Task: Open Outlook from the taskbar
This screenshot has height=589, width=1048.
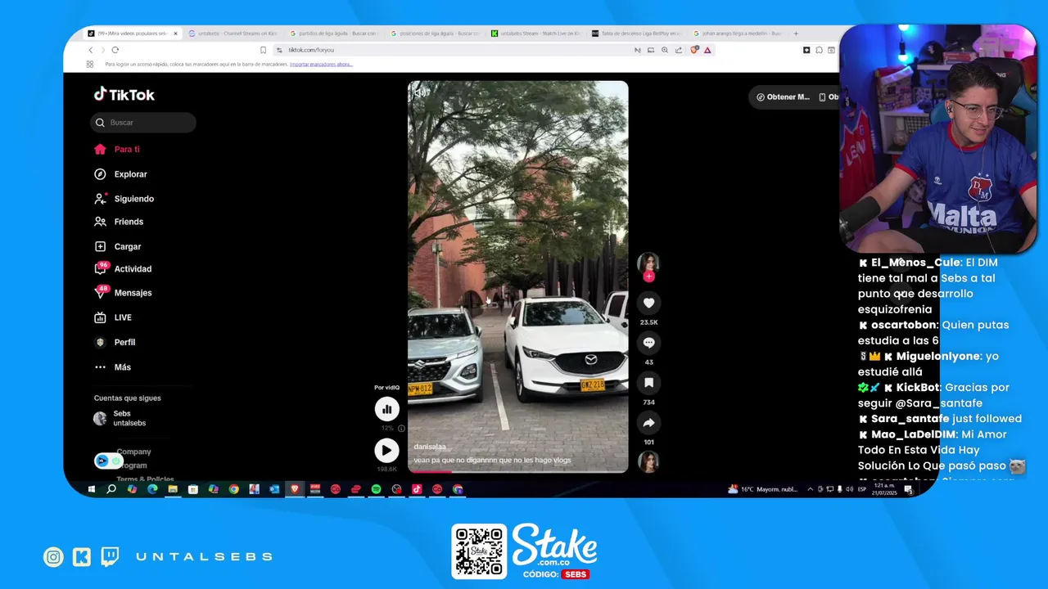Action: pyautogui.click(x=274, y=489)
